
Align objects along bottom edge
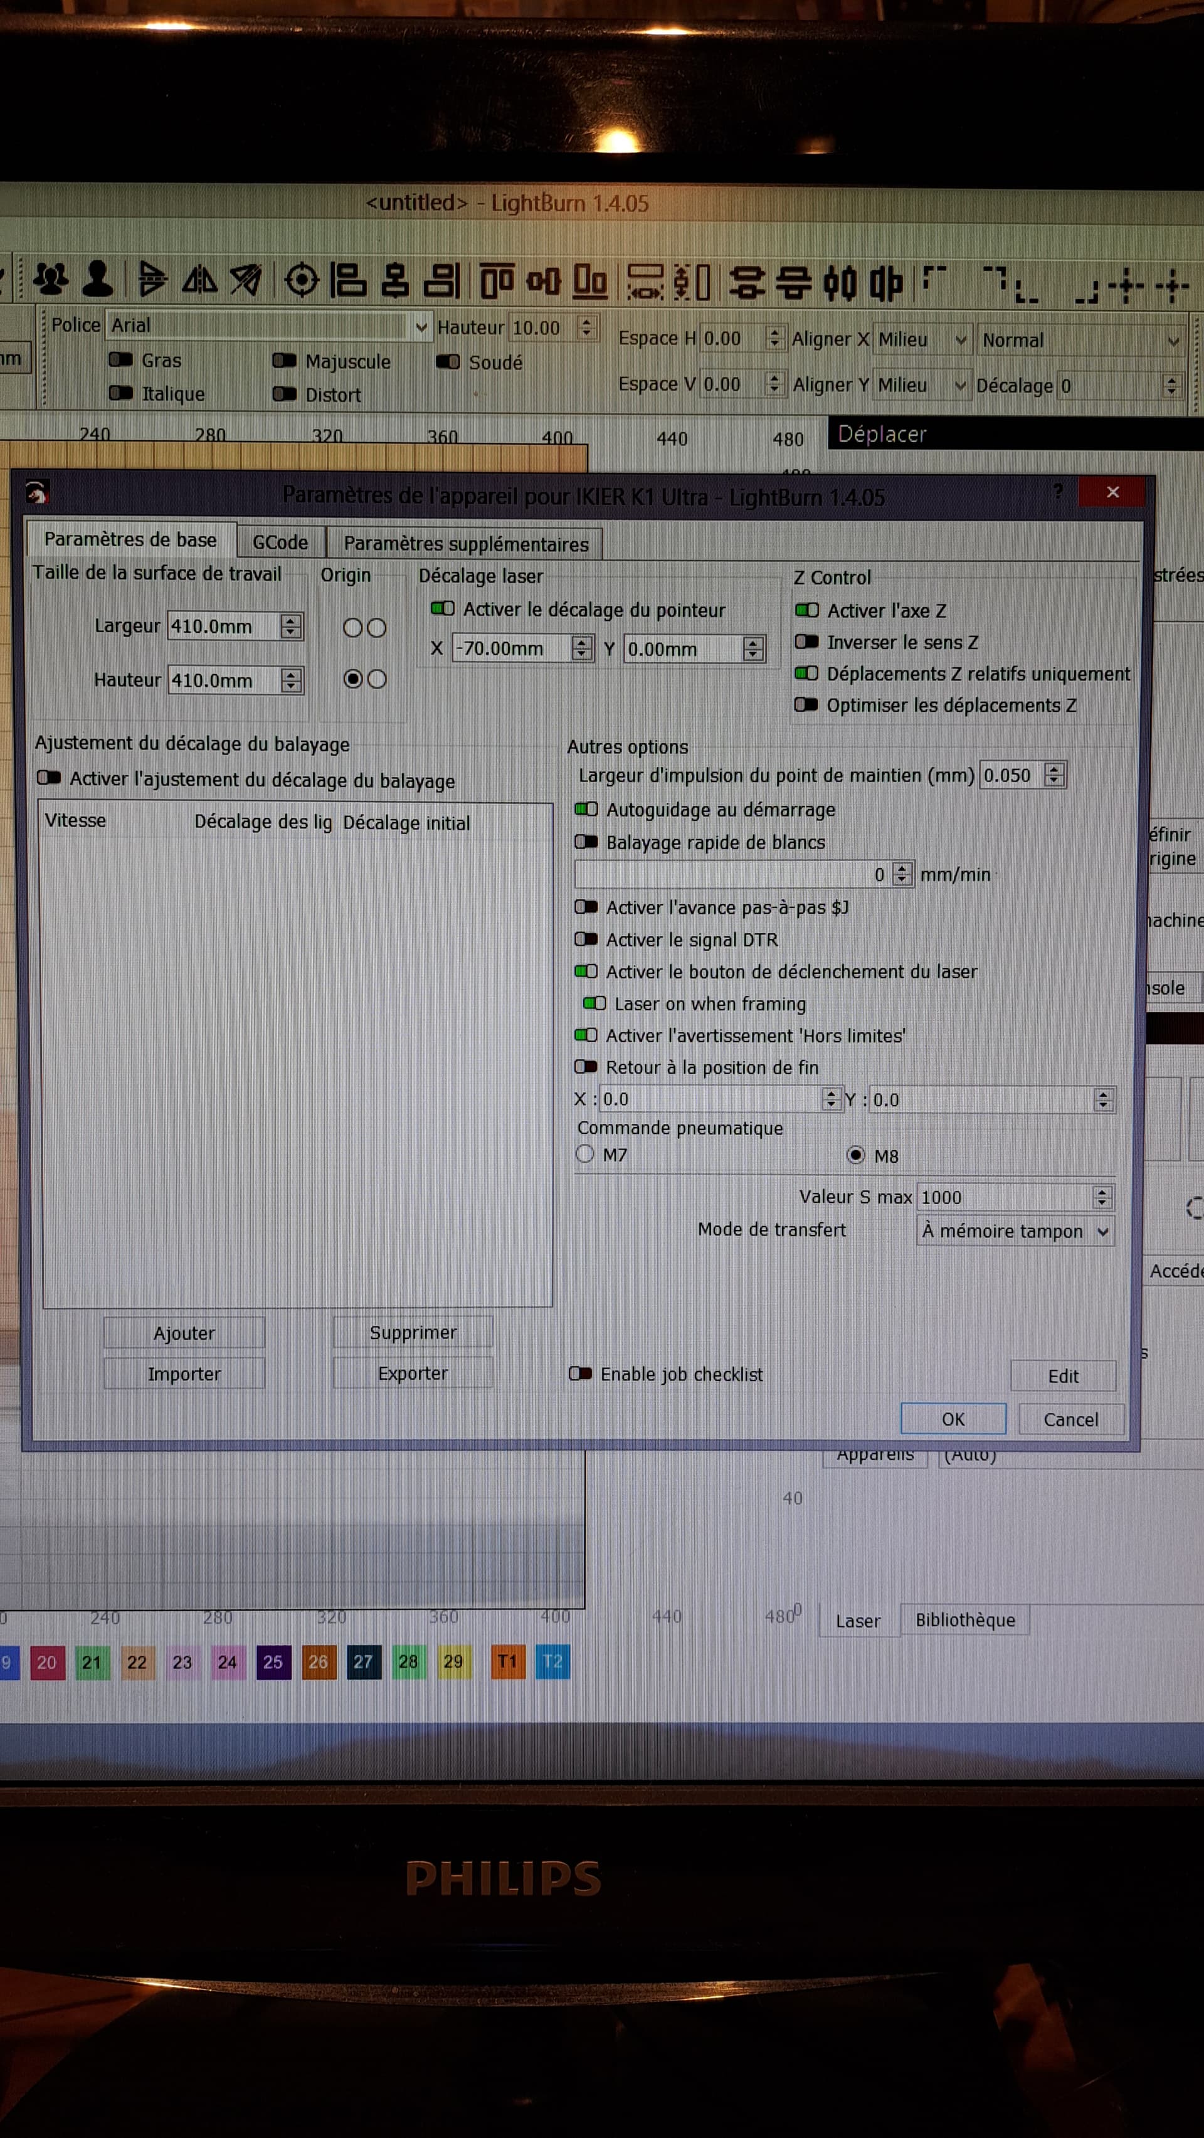point(590,282)
